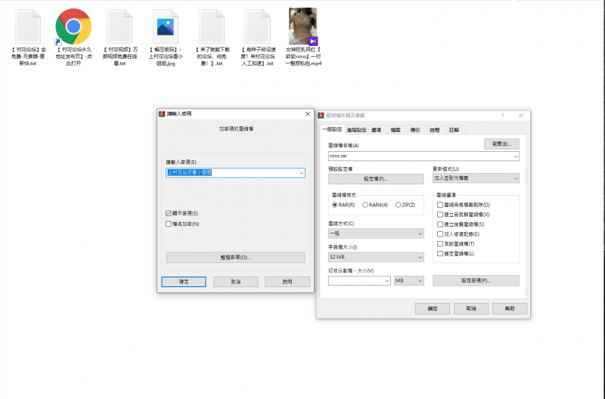Select the Chrome shortcut icon

coord(73,27)
